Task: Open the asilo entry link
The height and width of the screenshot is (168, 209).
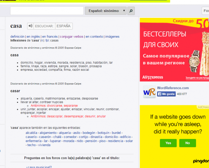Action: pyautogui.click(x=77, y=133)
